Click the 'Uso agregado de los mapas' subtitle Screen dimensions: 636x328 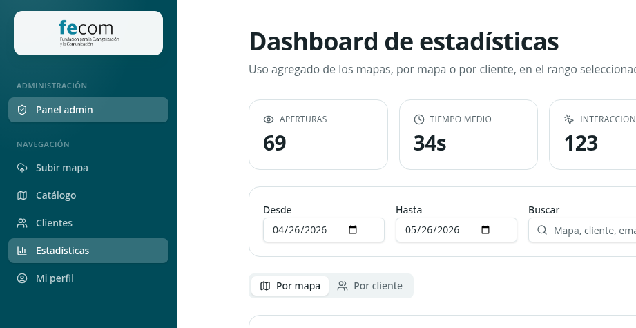coord(442,69)
